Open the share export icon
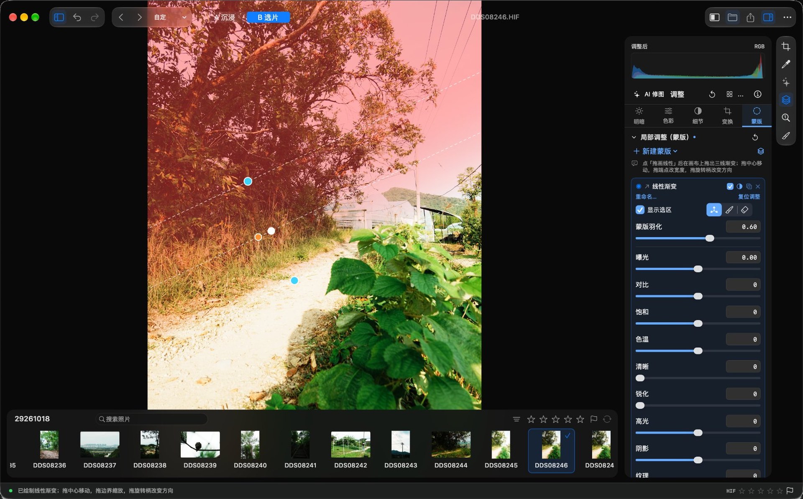The image size is (803, 499). tap(750, 17)
